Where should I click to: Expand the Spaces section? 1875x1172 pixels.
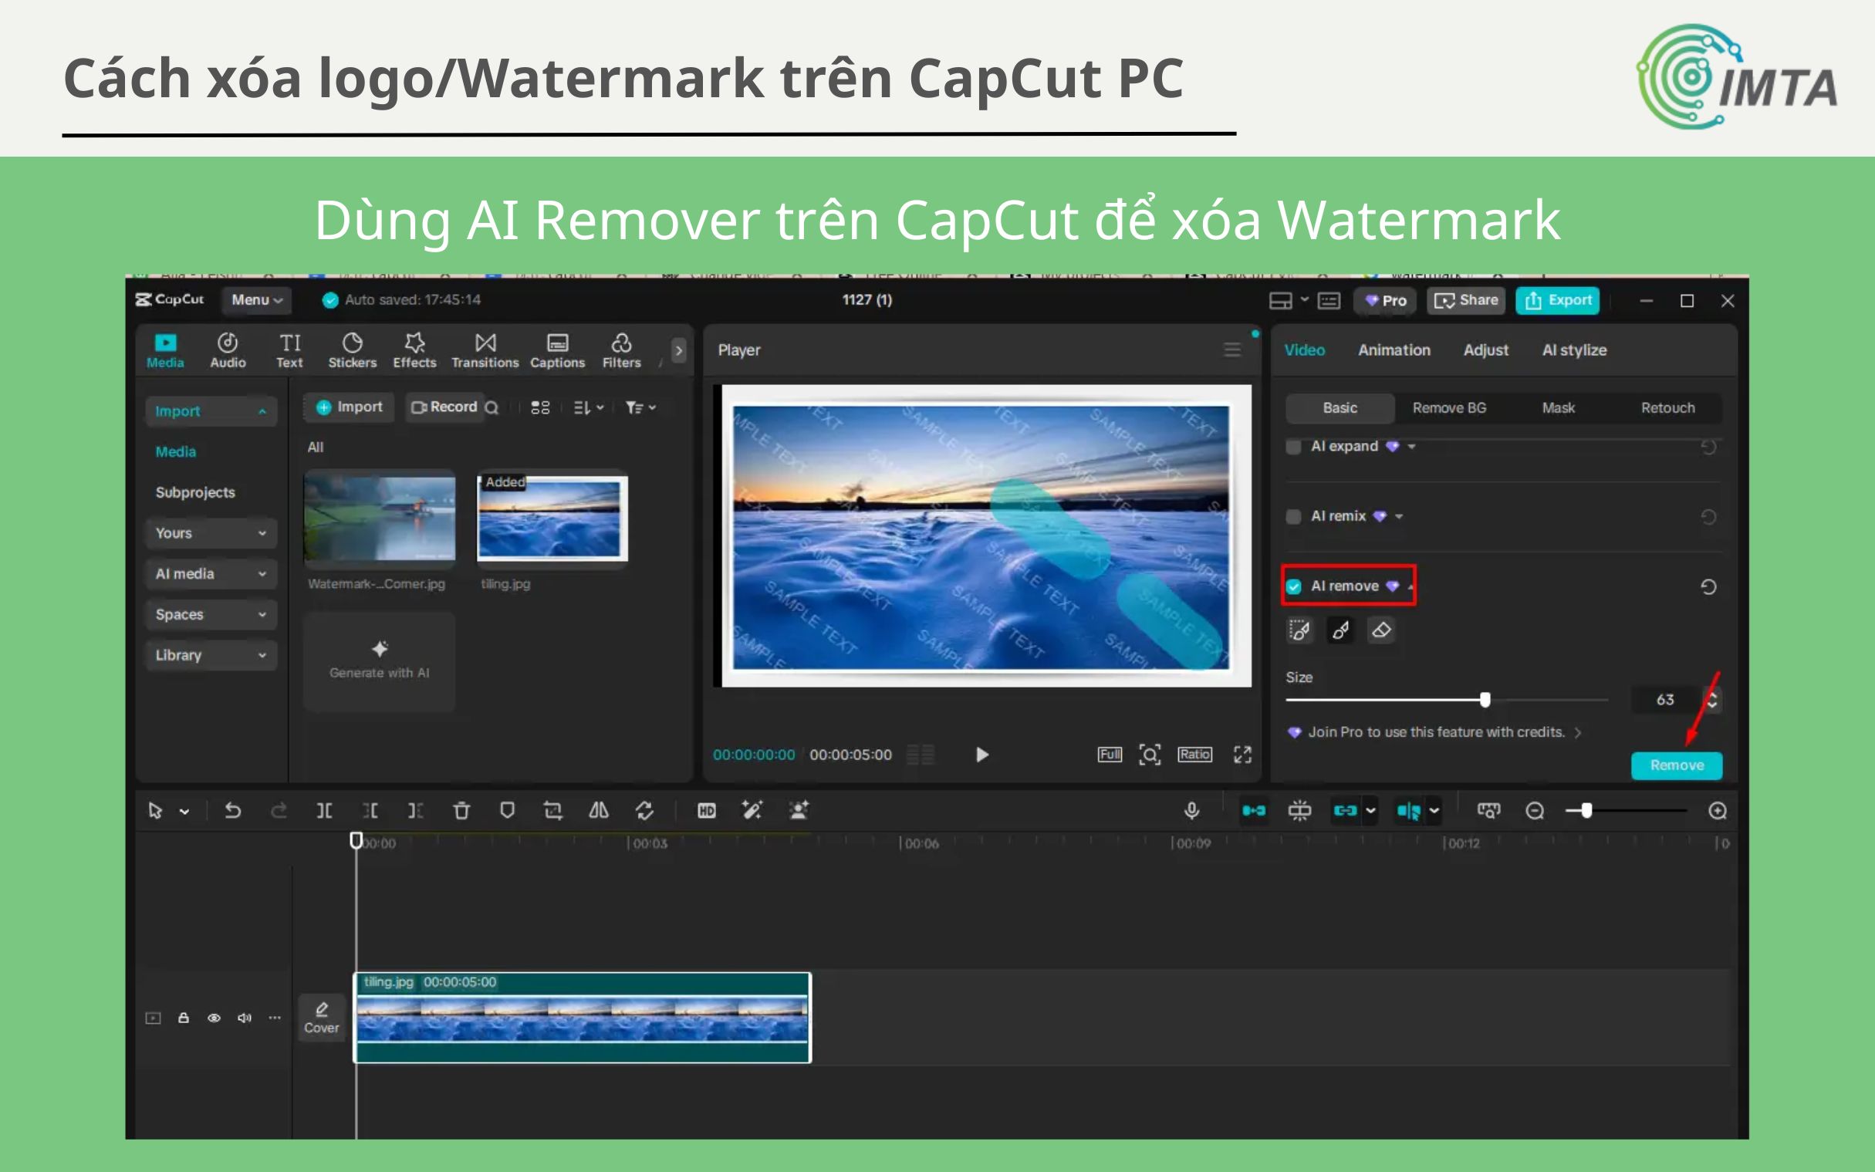pyautogui.click(x=210, y=615)
